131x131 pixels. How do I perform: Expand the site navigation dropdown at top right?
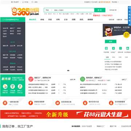(x=115, y=2)
